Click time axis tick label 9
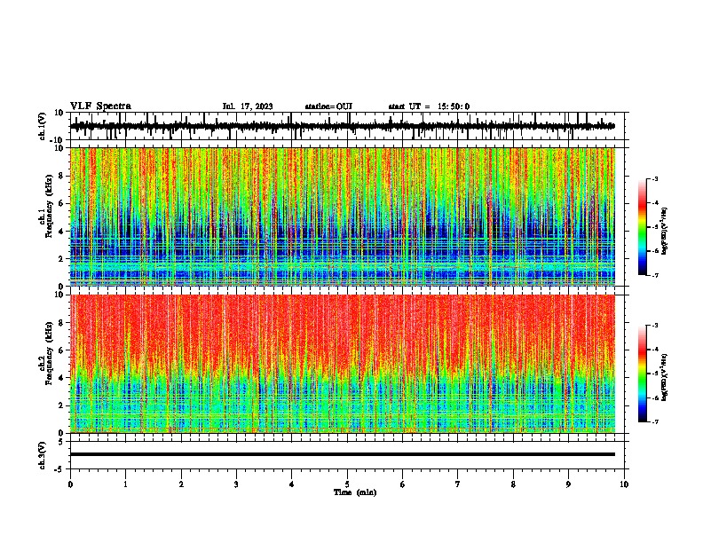Image resolution: width=703 pixels, height=543 pixels. point(568,484)
